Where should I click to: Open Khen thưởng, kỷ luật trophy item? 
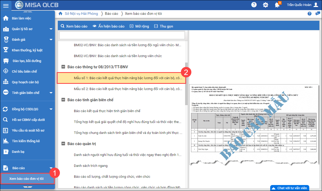pyautogui.click(x=27, y=50)
